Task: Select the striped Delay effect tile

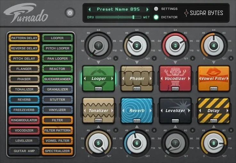Action: 214,110
